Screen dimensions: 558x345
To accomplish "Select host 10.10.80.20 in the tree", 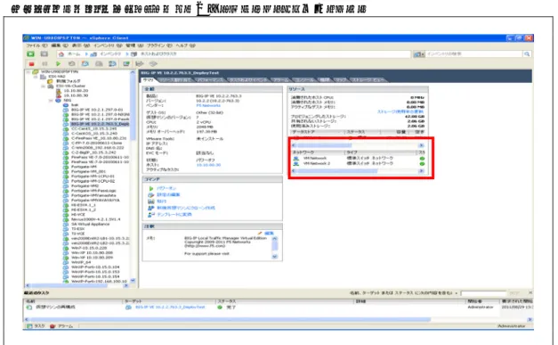I will tap(76, 91).
